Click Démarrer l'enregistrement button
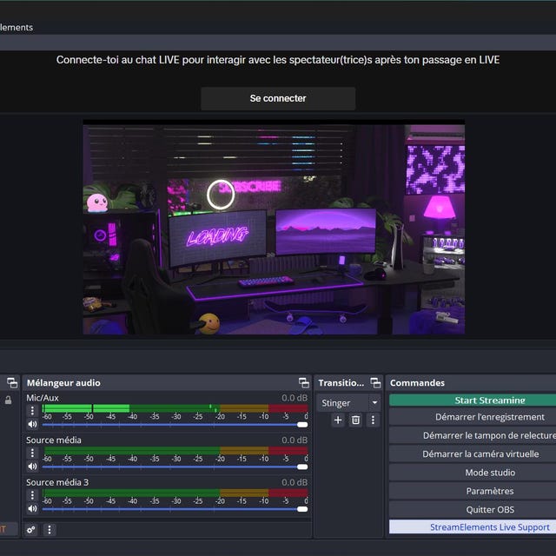This screenshot has width=556, height=556. [473, 417]
